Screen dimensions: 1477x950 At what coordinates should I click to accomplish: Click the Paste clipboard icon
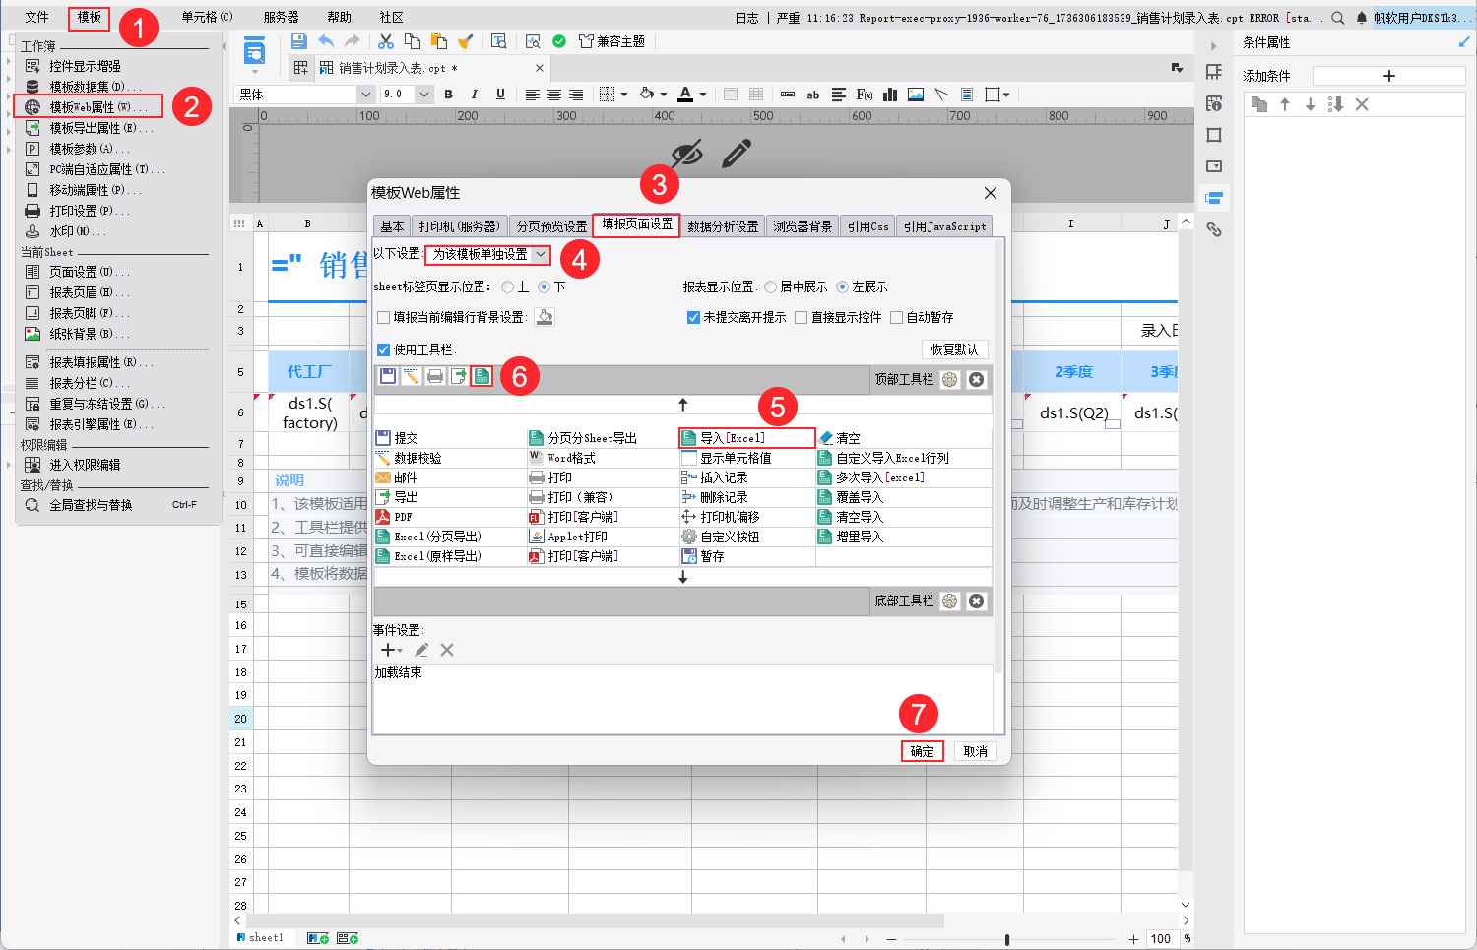coord(439,41)
